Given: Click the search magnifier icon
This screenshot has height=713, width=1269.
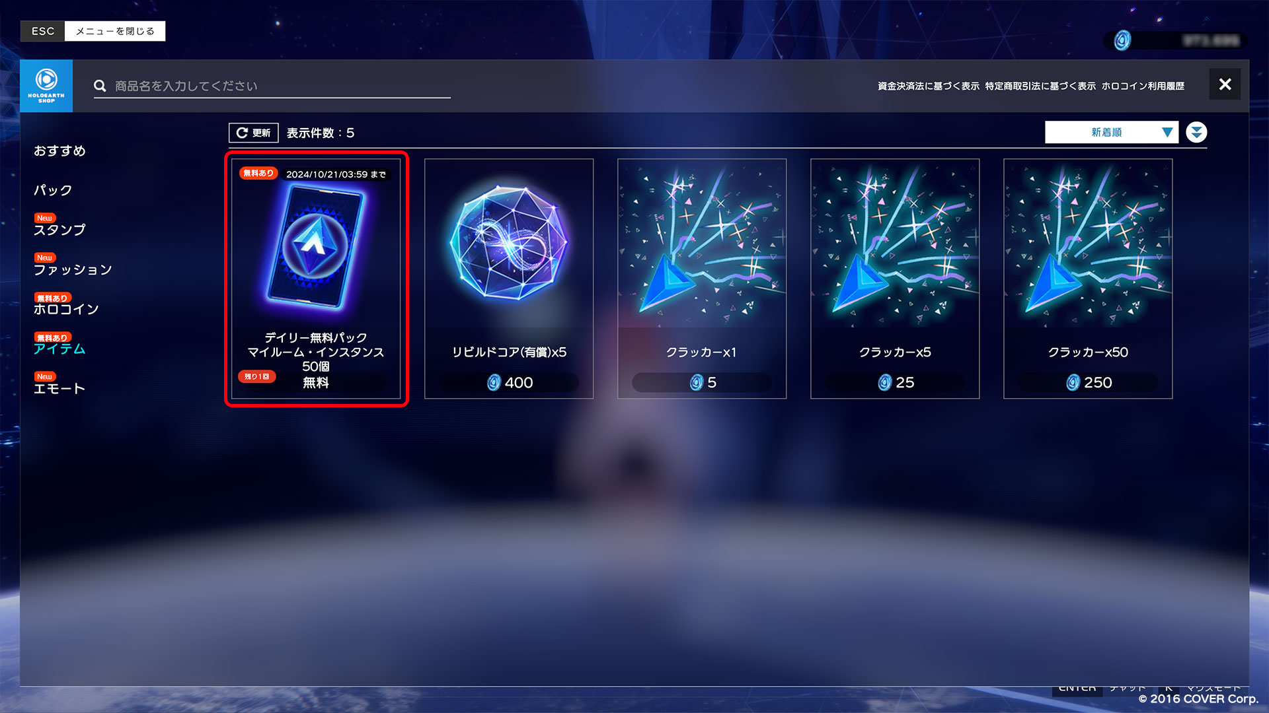Looking at the screenshot, I should point(100,86).
